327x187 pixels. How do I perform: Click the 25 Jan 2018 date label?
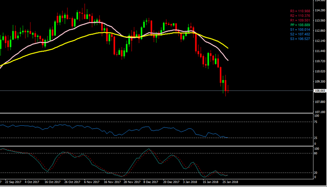click(230, 182)
